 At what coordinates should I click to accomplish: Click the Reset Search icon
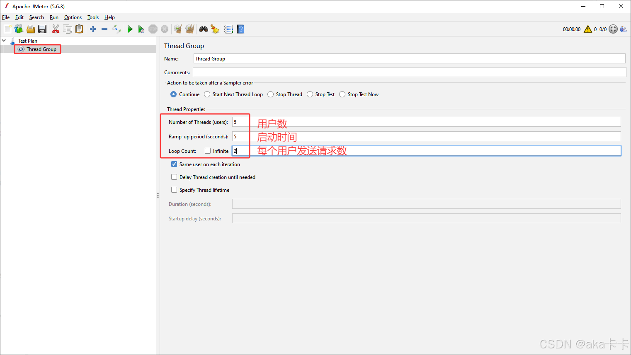[215, 29]
